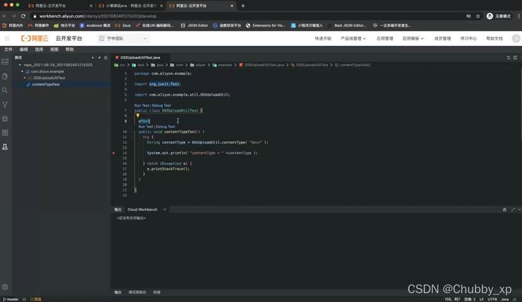522x302 pixels.
Task: Click Run Test above the class declaration
Action: [x=141, y=105]
